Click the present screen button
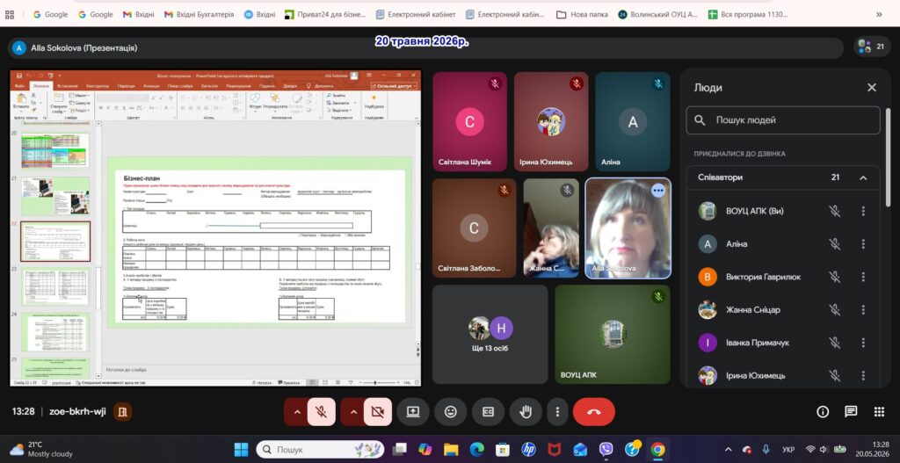 (413, 412)
